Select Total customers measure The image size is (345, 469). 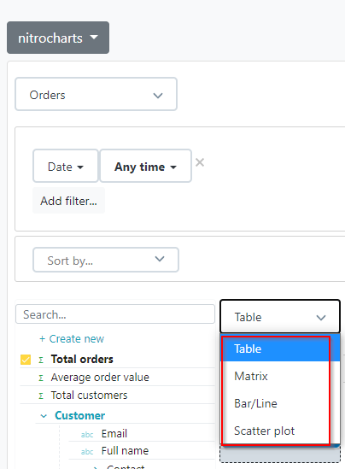[89, 396]
